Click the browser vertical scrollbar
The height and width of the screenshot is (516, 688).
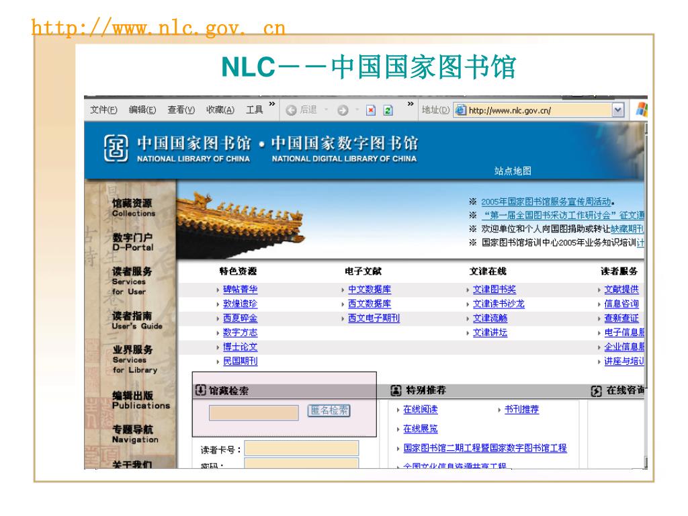pyautogui.click(x=646, y=295)
